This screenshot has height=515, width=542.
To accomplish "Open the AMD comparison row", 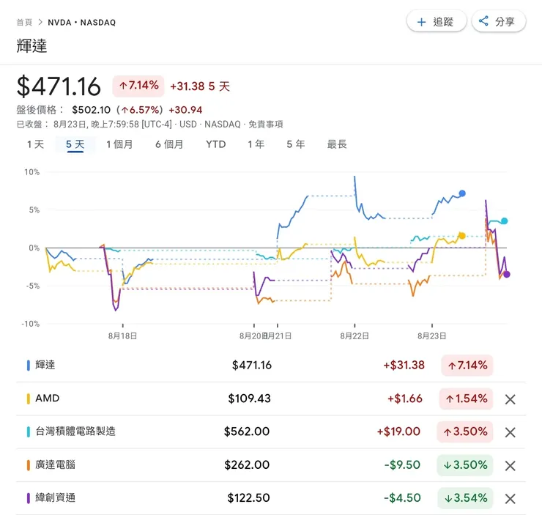I will (x=271, y=399).
